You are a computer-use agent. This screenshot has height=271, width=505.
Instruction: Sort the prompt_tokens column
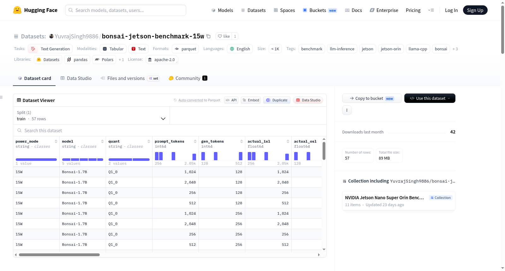coord(195,141)
